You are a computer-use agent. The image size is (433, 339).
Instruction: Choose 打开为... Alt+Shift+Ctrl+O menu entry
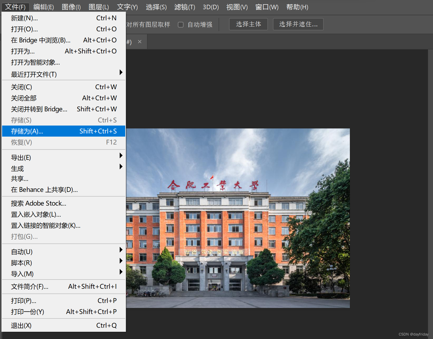tap(64, 51)
